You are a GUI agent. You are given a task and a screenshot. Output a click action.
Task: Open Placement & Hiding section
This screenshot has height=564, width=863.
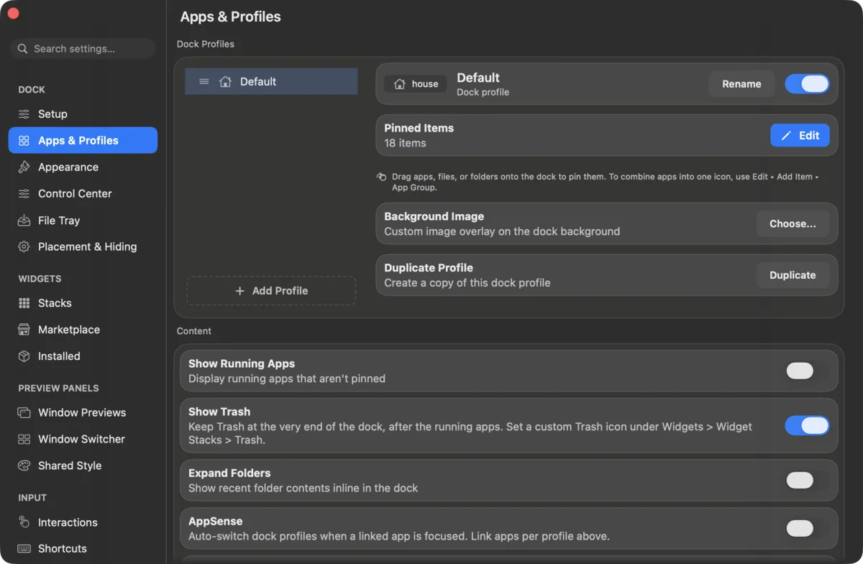83,246
